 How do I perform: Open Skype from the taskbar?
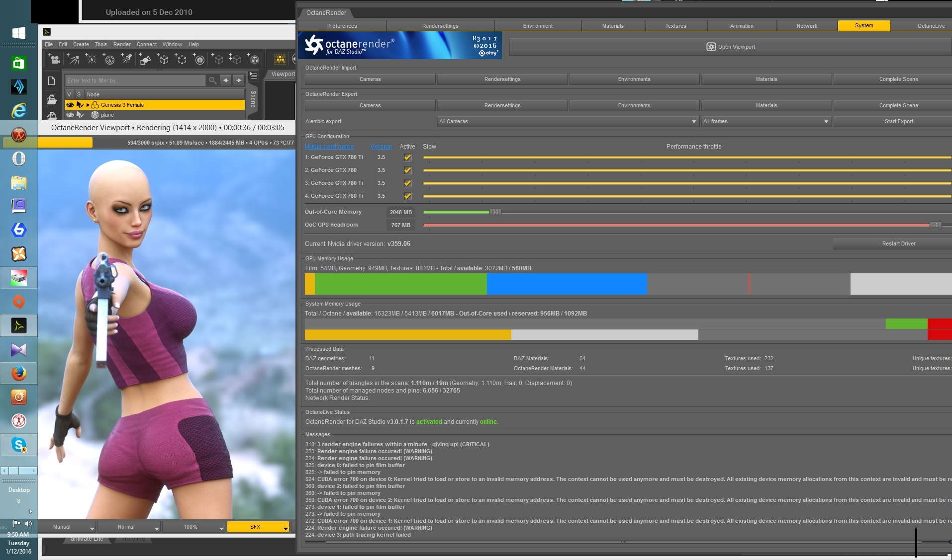[18, 445]
